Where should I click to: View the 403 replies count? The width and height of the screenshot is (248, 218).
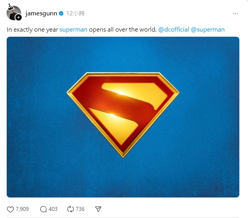click(53, 209)
